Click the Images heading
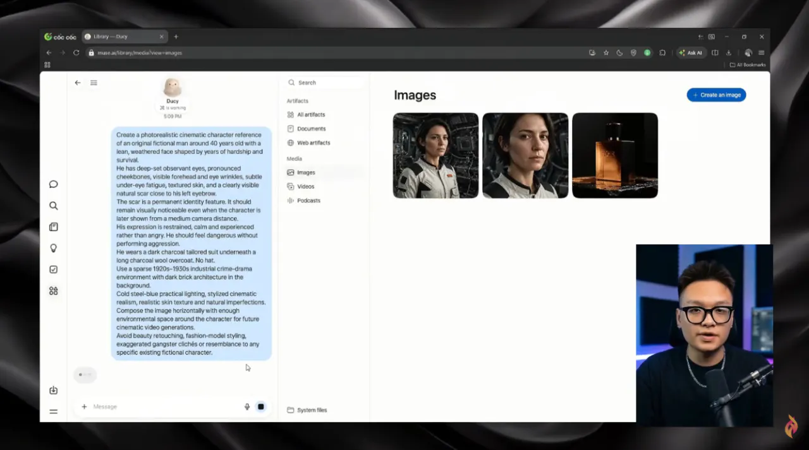This screenshot has width=809, height=450. 415,95
